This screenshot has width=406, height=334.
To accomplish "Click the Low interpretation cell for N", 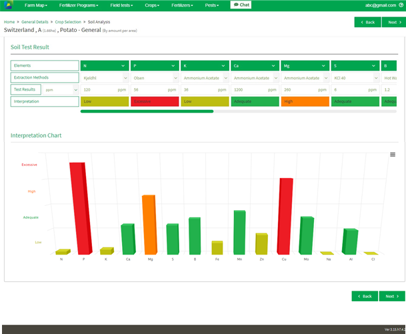I will (105, 101).
